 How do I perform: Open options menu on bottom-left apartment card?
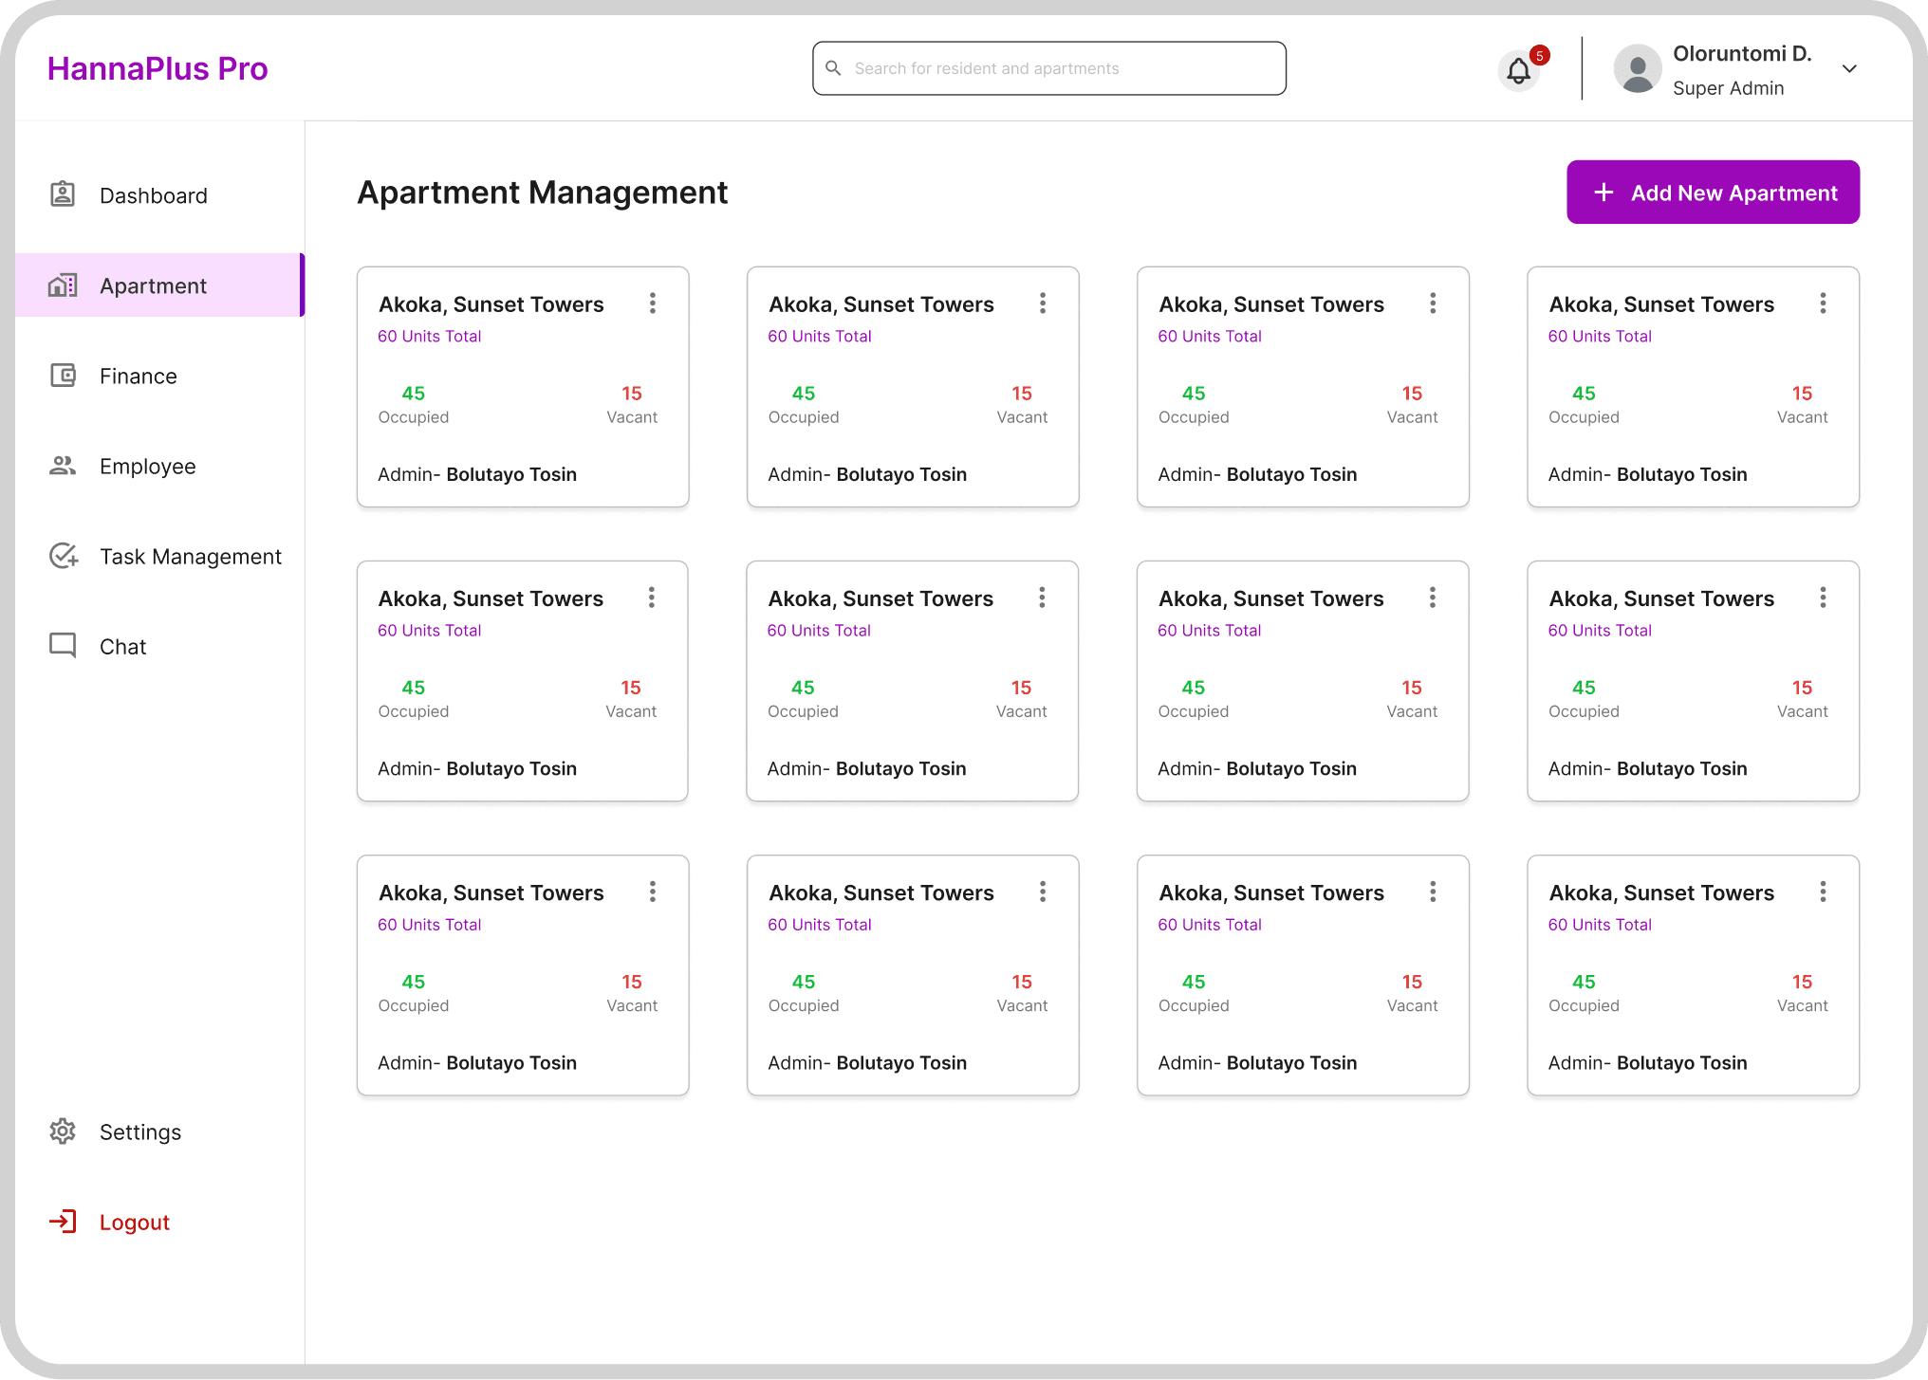tap(653, 892)
